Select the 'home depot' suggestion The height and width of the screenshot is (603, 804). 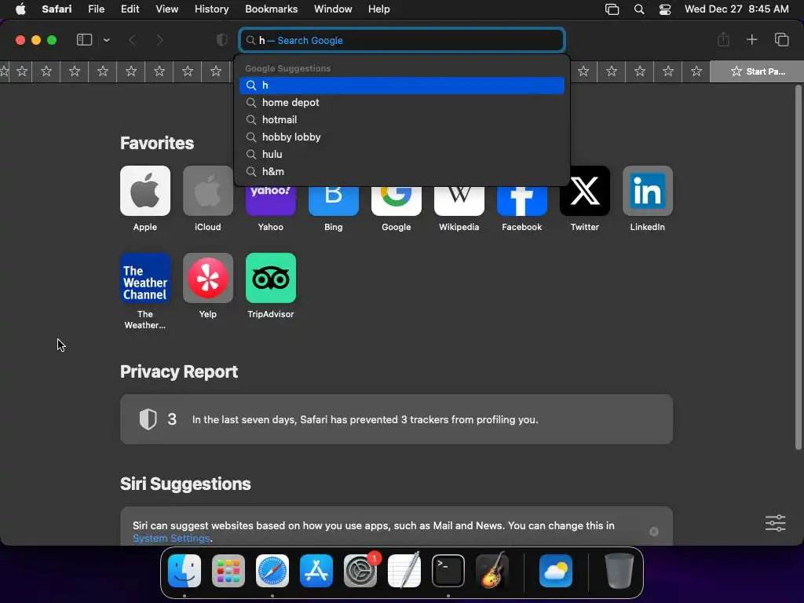click(402, 103)
